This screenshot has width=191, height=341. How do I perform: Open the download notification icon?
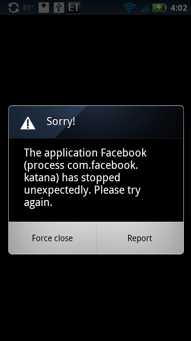(44, 8)
